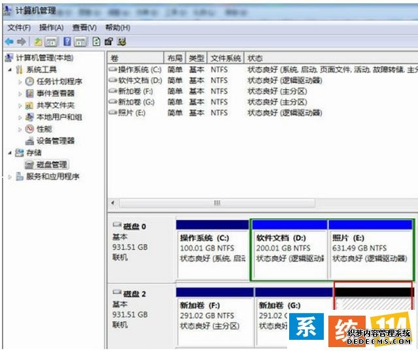Select 新加卷 (G:) in volume list
Screen dimensions: 418x351
coord(136,102)
